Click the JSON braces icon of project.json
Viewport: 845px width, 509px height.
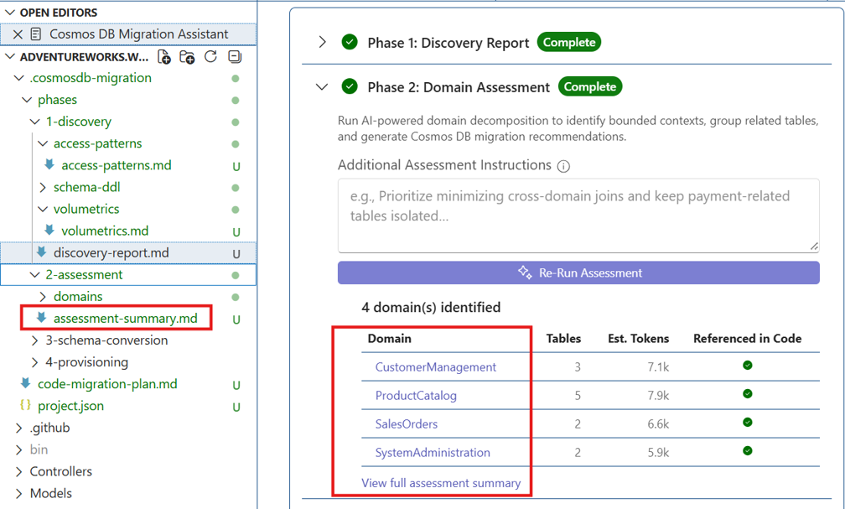coord(25,405)
